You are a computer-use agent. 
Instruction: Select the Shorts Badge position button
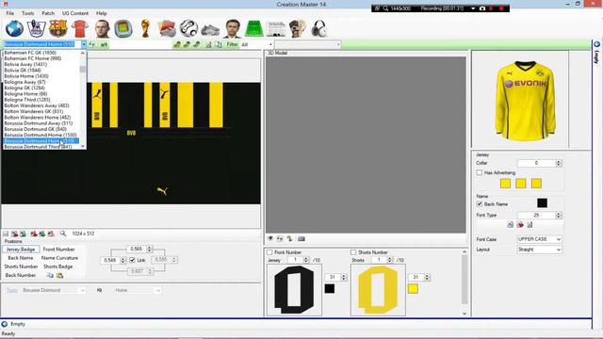tap(58, 266)
